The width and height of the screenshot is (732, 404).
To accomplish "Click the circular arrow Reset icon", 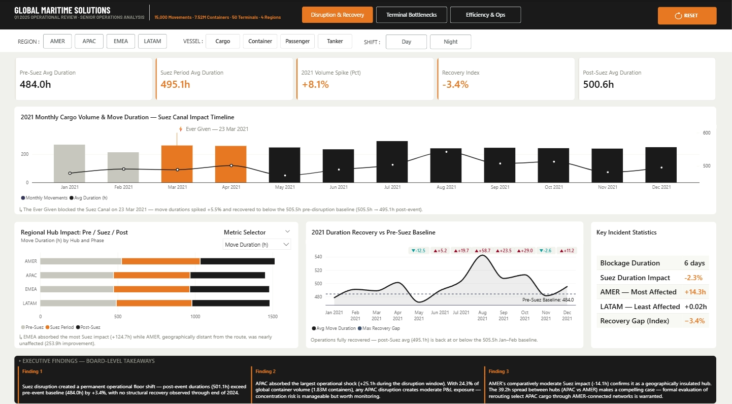I will point(678,16).
